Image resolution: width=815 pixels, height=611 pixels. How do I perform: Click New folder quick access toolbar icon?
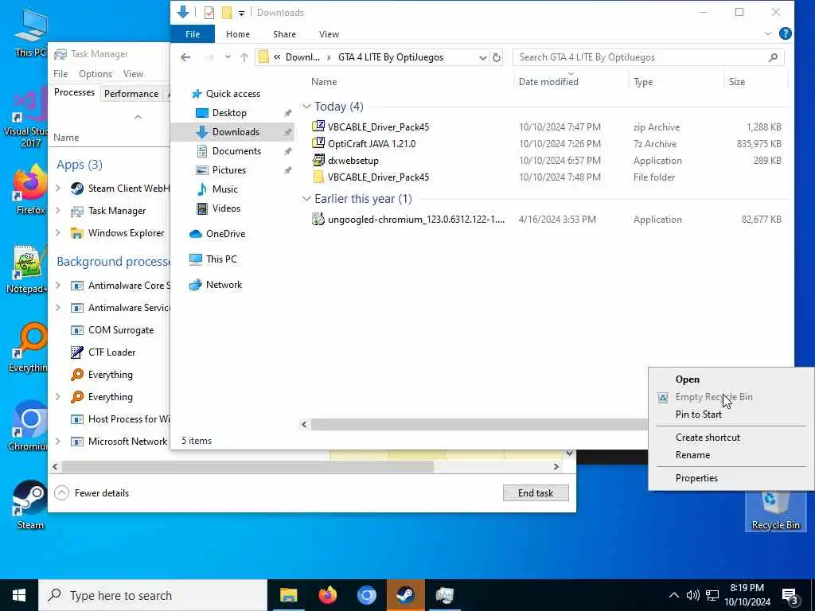pos(227,13)
